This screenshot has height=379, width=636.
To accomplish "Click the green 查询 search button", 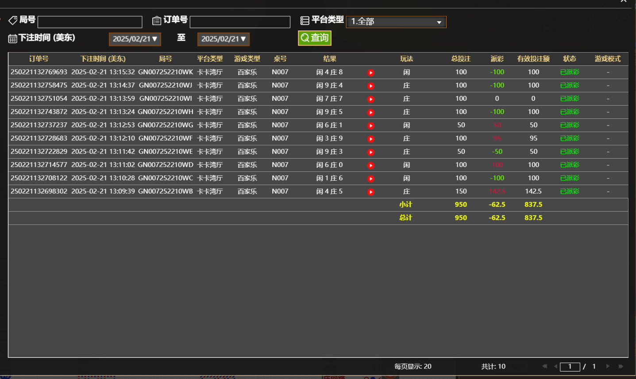I will point(315,38).
